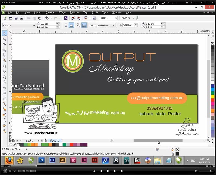The width and height of the screenshot is (216, 175).
Task: Click the Import icon
Action: [73, 18]
